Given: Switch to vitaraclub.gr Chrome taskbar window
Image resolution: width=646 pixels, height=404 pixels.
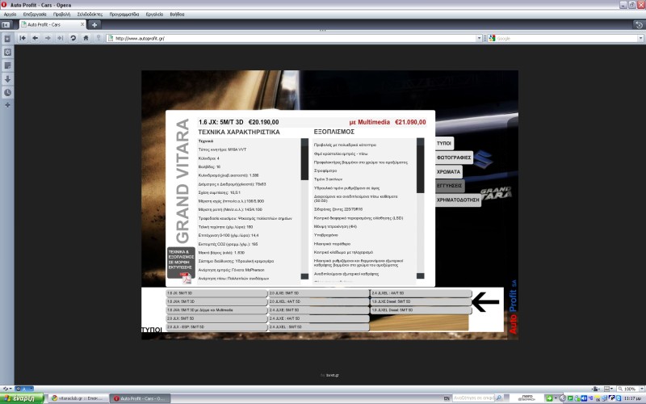Looking at the screenshot, I should point(78,398).
